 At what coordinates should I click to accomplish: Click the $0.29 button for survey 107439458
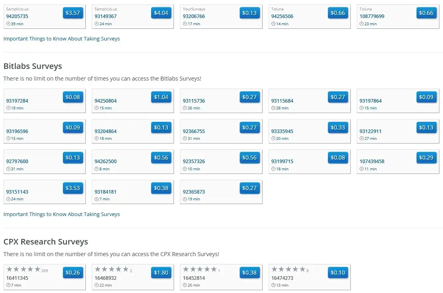pos(426,158)
